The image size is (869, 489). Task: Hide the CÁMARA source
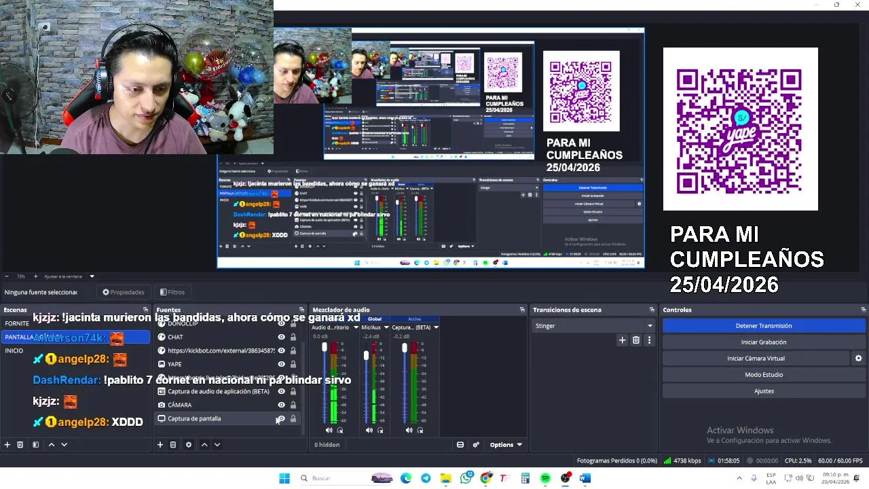point(281,405)
